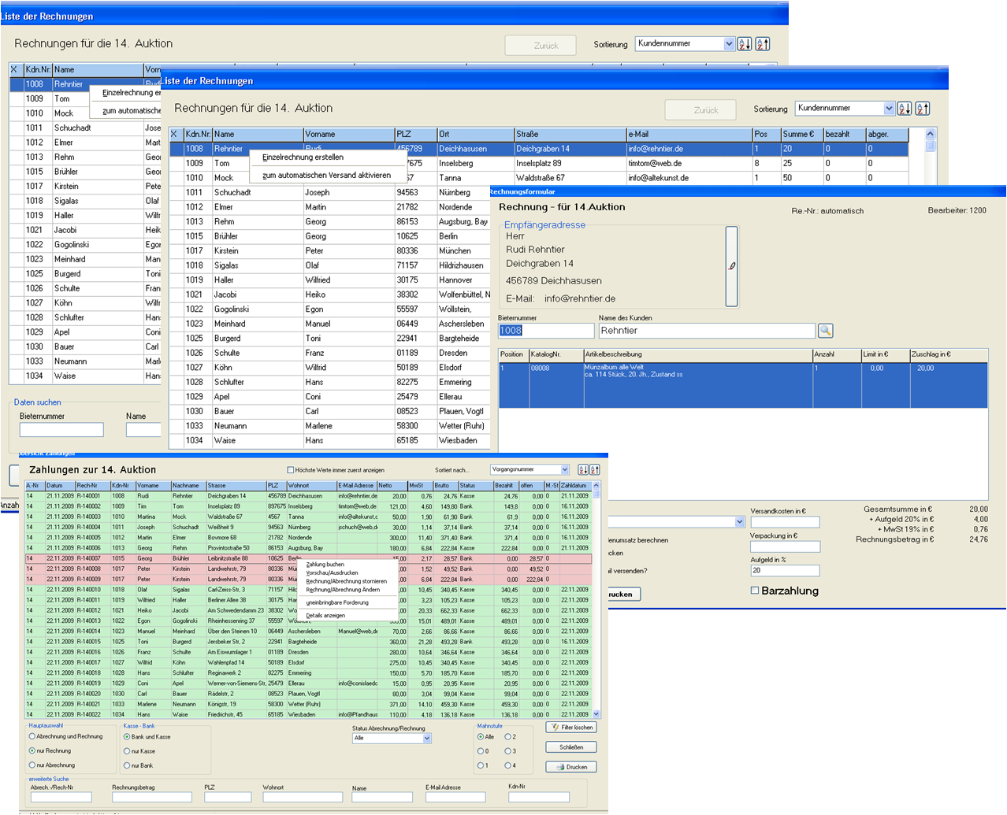The height and width of the screenshot is (815, 1007).
Task: Choose 'Zahlung buchen' from context menu
Action: click(x=325, y=565)
